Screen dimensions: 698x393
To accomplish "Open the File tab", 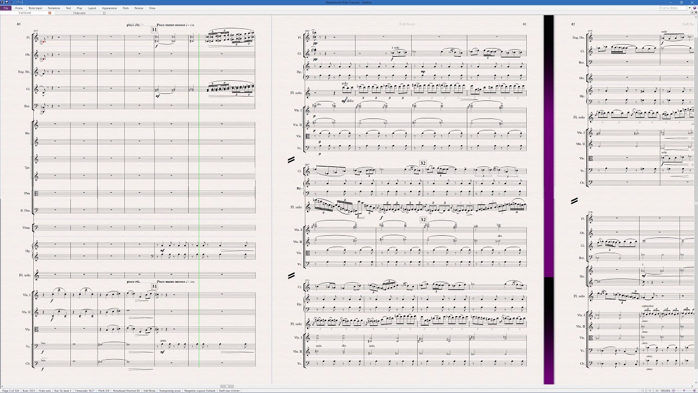I will pyautogui.click(x=7, y=8).
